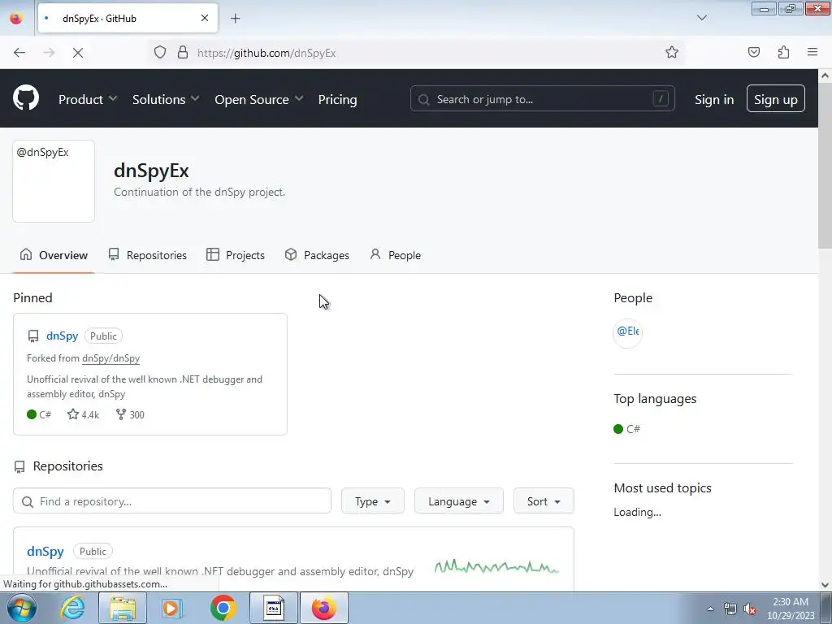Click the Firefox taskbar button
Viewport: 832px width, 624px height.
tap(324, 608)
